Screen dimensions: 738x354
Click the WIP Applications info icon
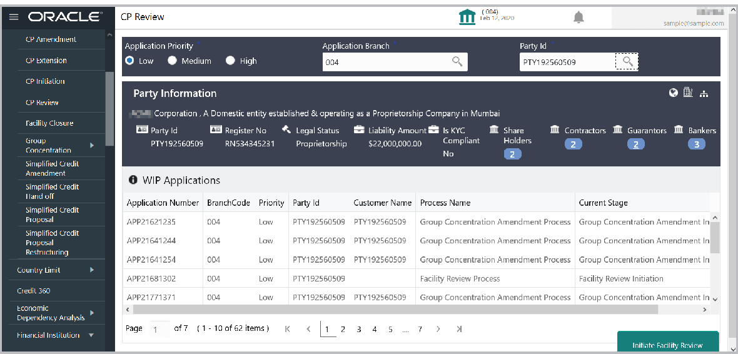(x=133, y=180)
